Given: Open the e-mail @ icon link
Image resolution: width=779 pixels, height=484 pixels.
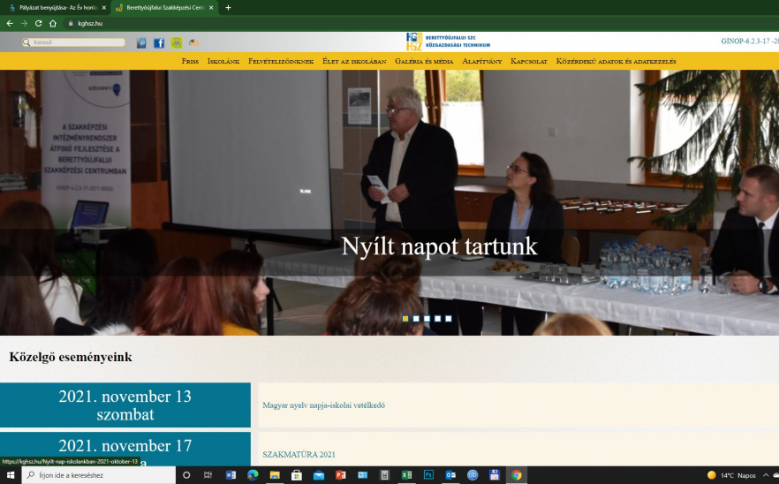Looking at the screenshot, I should [x=141, y=42].
